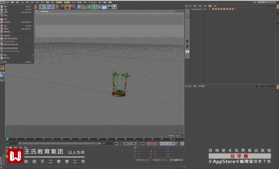
Task: Add the green subdivision surface generator
Action: pyautogui.click(x=89, y=7)
